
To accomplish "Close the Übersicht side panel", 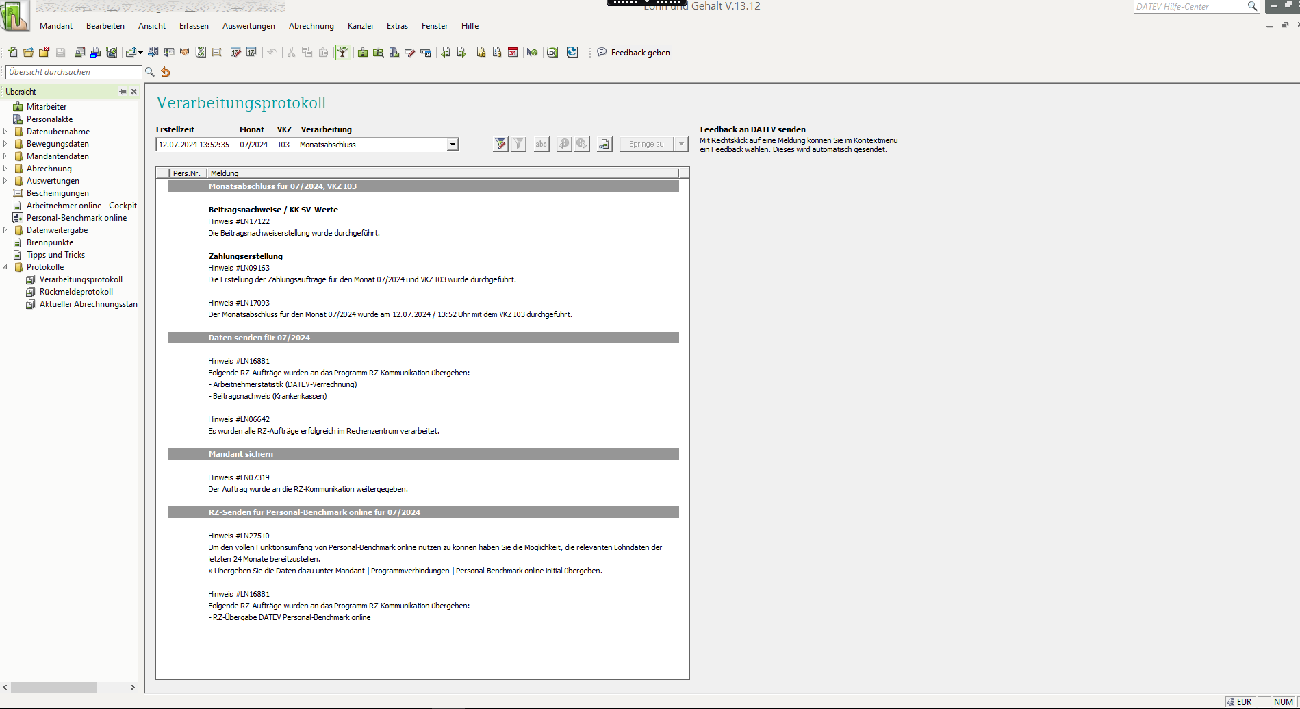I will [x=134, y=92].
